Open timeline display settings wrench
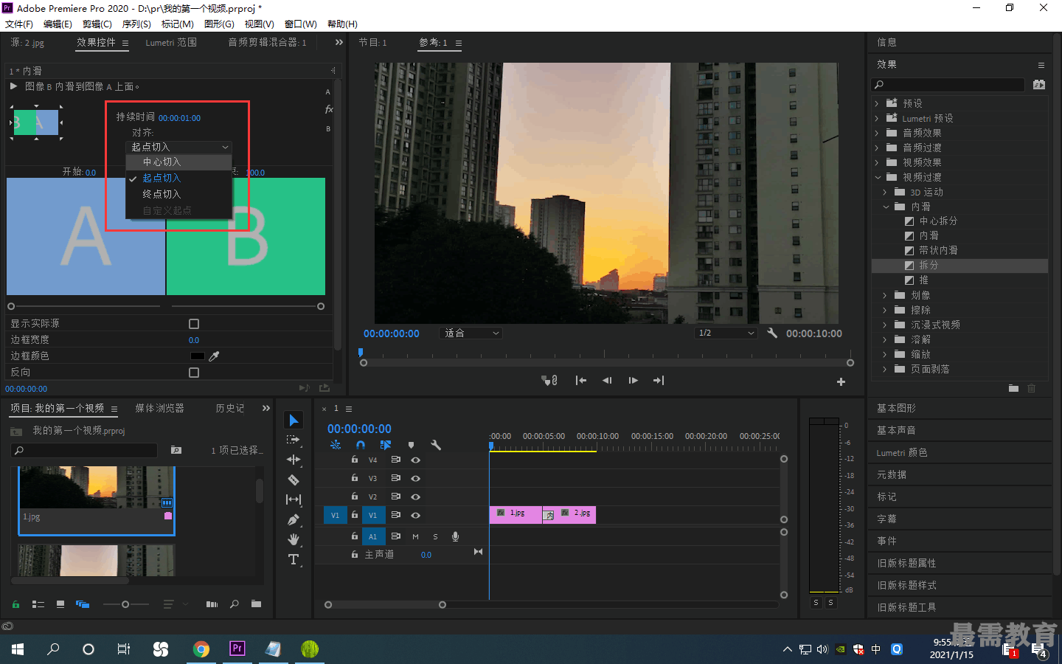This screenshot has height=664, width=1062. (436, 445)
